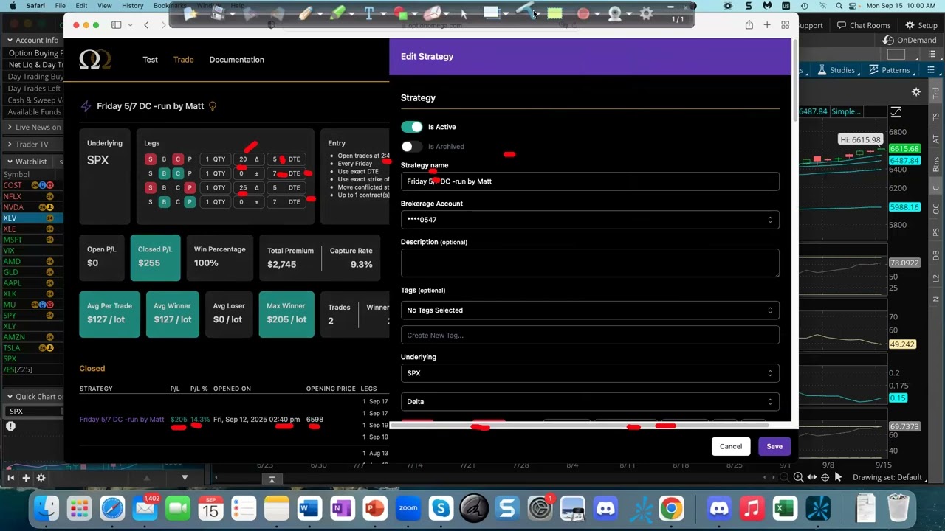The image size is (945, 531).
Task: Open Safari Edit menu
Action: [81, 5]
